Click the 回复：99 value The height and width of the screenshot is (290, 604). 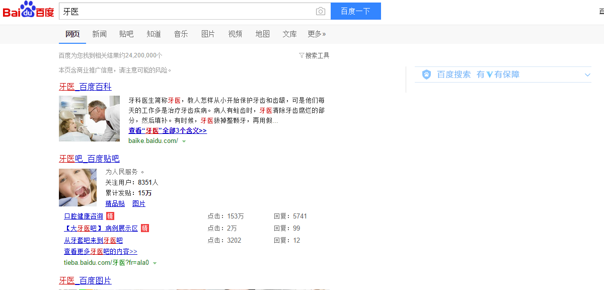coord(287,228)
